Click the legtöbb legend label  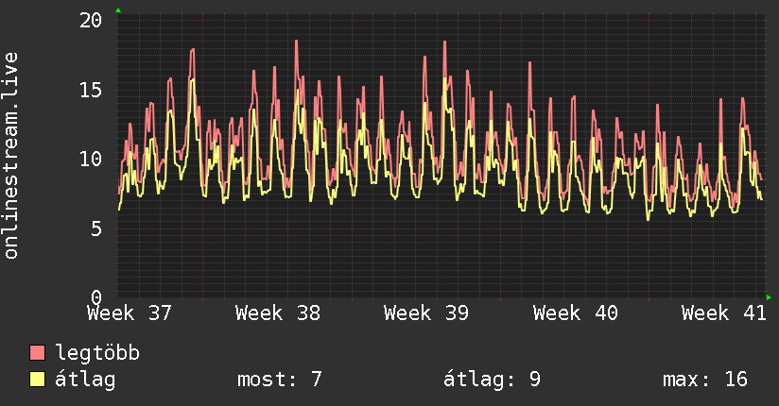click(97, 352)
